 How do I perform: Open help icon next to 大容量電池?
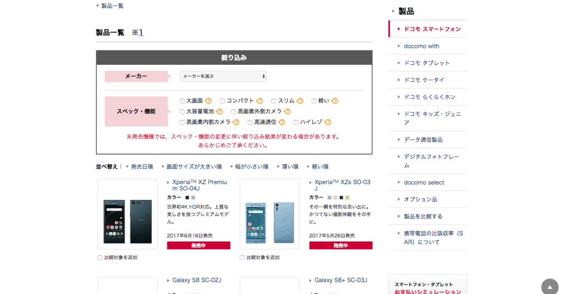point(219,112)
